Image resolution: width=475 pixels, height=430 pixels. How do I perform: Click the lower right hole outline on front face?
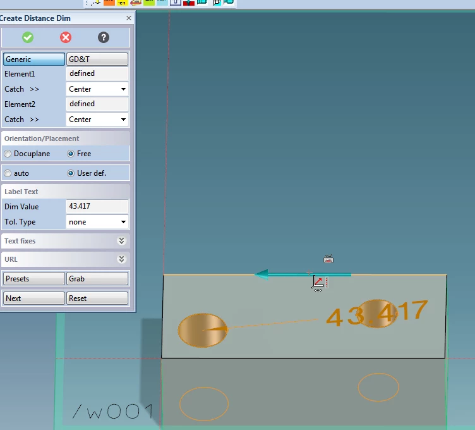[378, 387]
